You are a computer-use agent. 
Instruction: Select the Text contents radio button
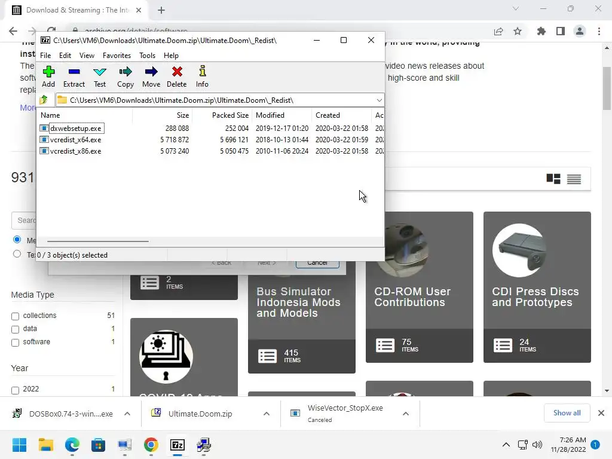(x=17, y=254)
